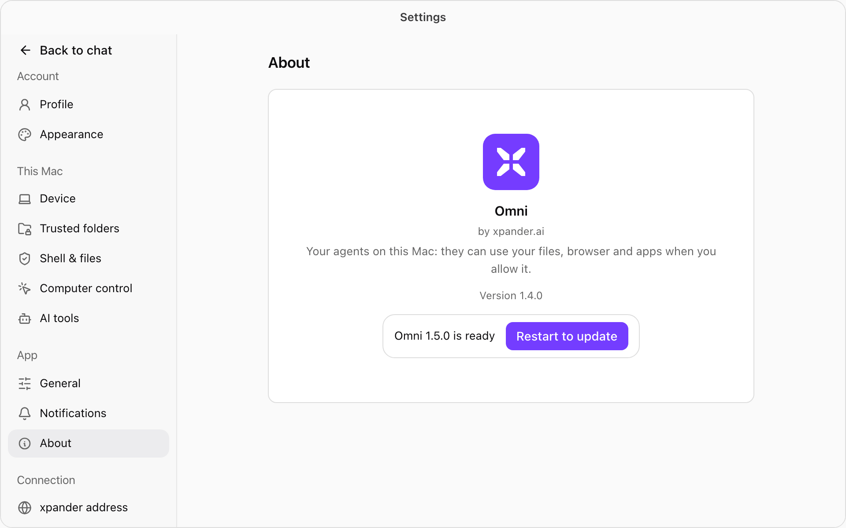Click the 'Omni' app name text
846x528 pixels.
511,211
